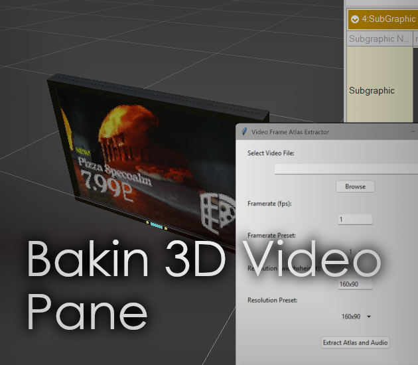The height and width of the screenshot is (365, 418).
Task: Collapse the 4:SubGraphic section chevron
Action: (x=355, y=19)
